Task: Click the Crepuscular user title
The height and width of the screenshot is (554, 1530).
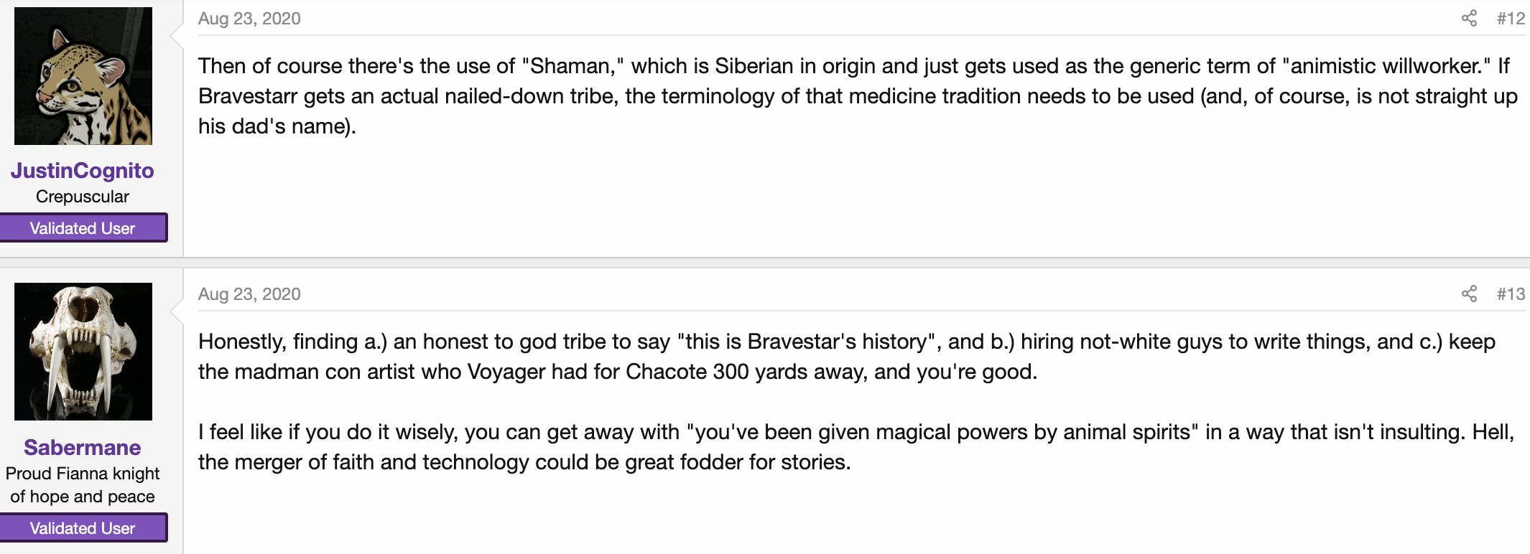Action: pyautogui.click(x=83, y=197)
